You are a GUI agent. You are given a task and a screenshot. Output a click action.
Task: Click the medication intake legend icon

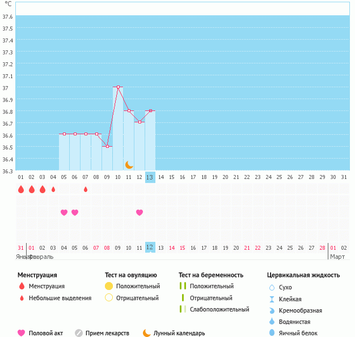(79, 333)
